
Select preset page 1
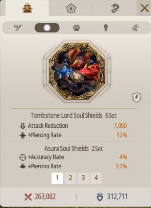pos(57,178)
